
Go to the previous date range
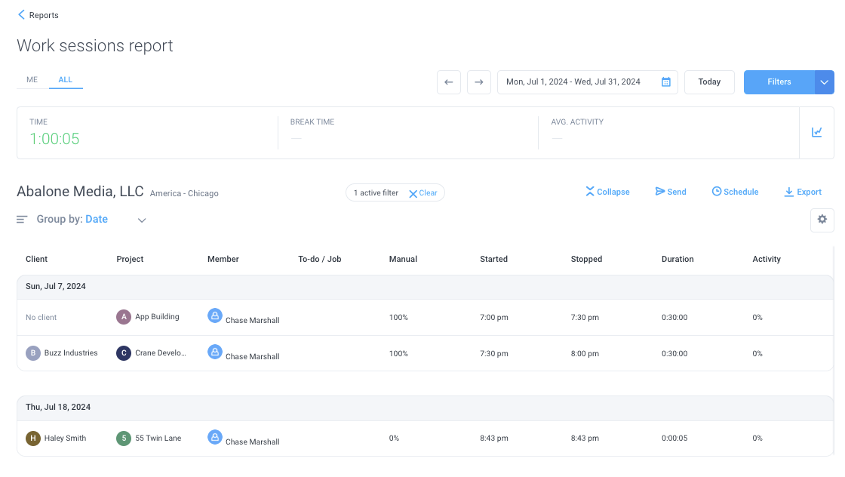[448, 82]
